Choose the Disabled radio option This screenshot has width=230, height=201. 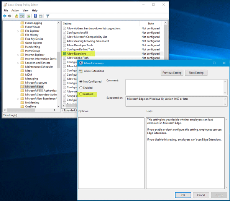pos(81,94)
